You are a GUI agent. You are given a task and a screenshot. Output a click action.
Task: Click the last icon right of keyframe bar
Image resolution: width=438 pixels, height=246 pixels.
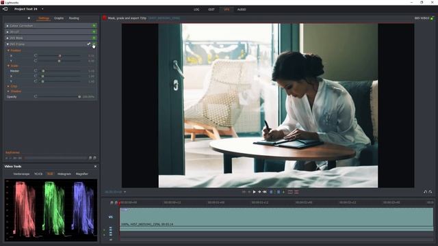point(94,158)
